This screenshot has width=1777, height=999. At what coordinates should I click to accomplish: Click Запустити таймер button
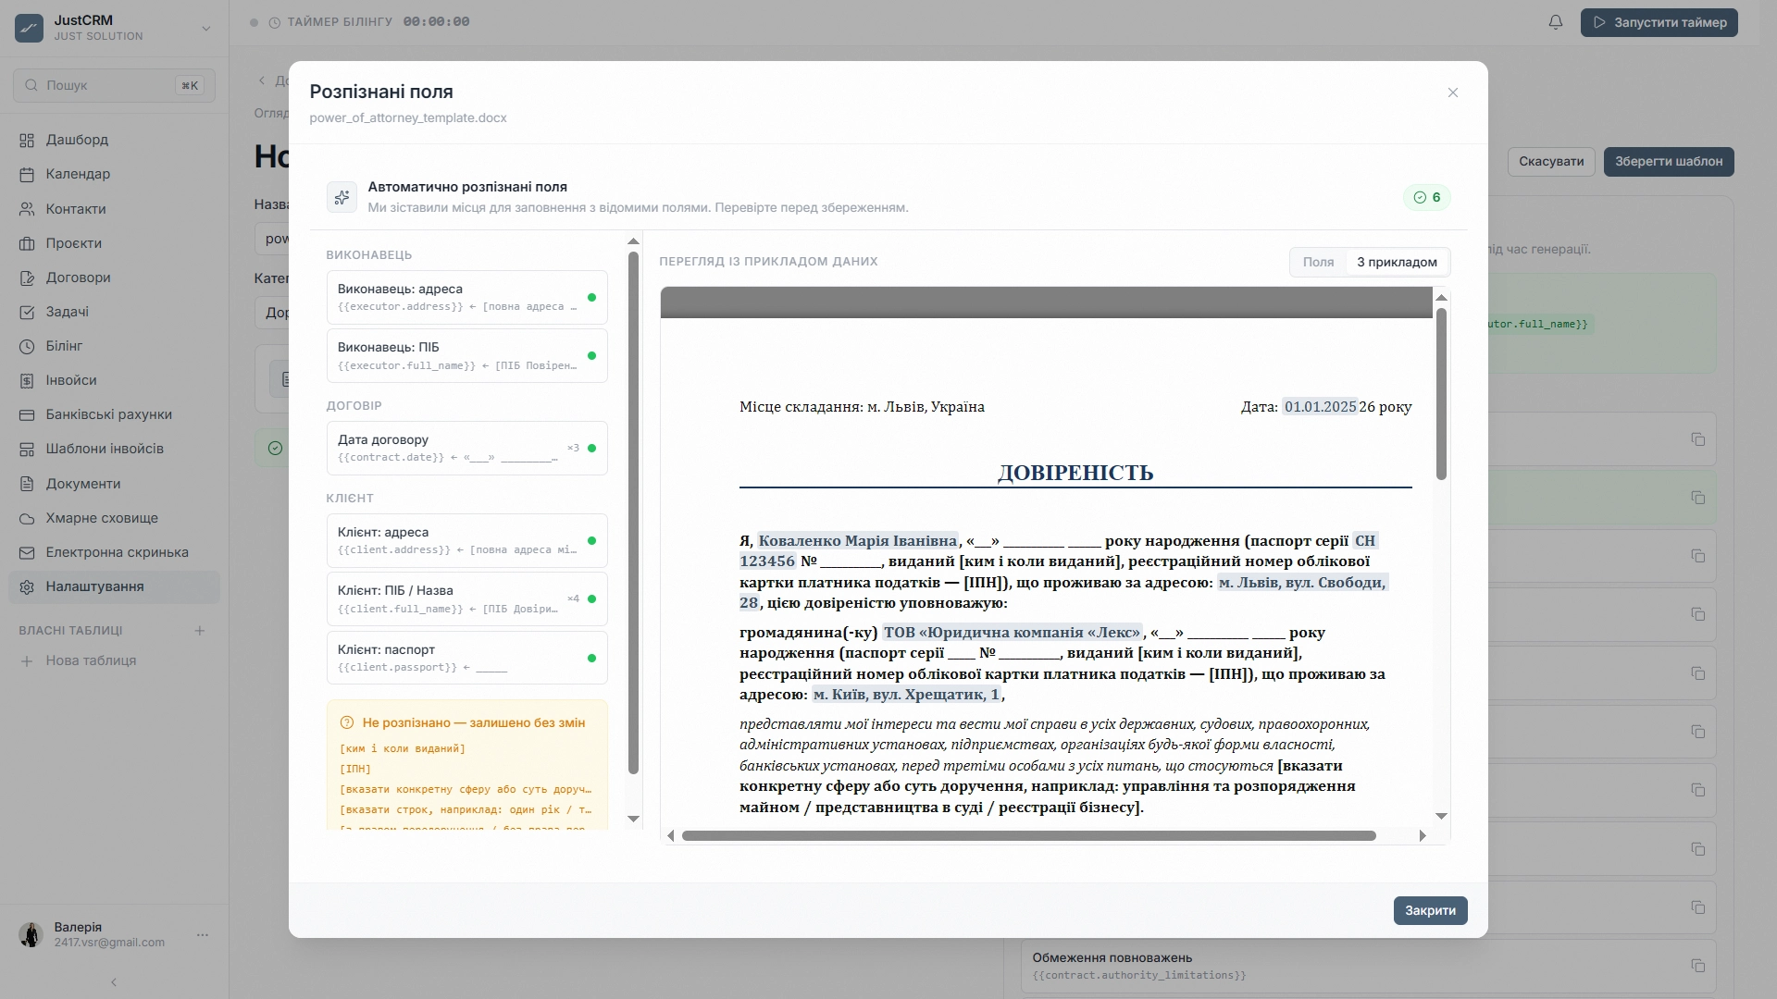tap(1659, 22)
